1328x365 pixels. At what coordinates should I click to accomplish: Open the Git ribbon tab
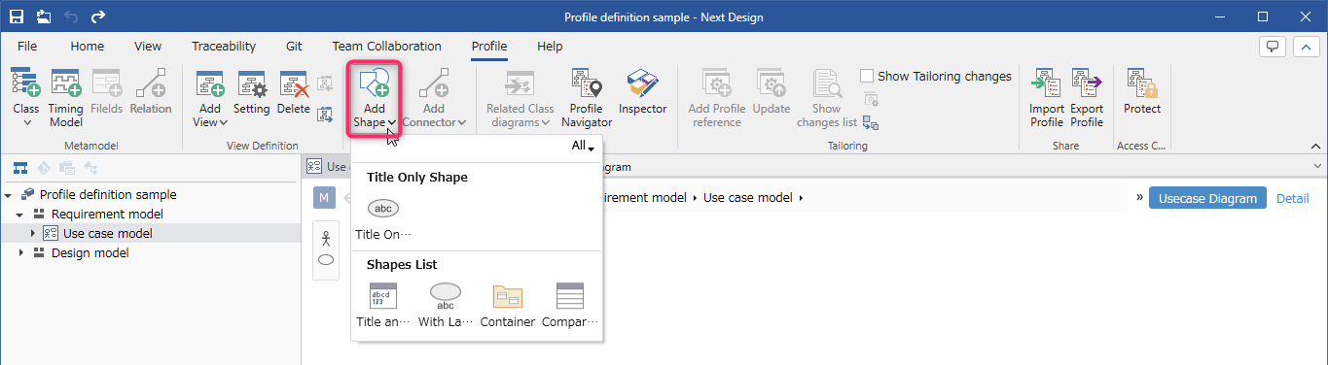294,46
